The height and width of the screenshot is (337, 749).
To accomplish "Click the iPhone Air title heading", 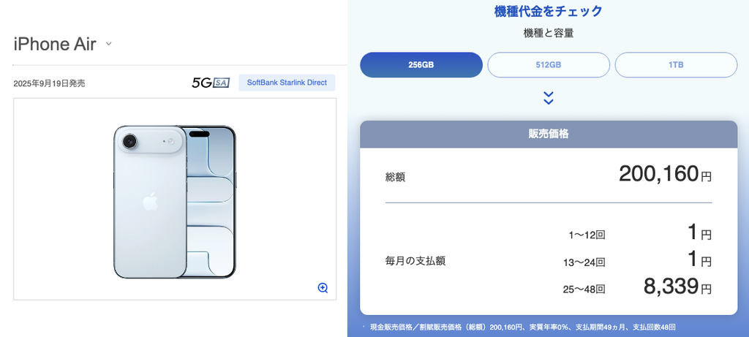I will point(55,45).
